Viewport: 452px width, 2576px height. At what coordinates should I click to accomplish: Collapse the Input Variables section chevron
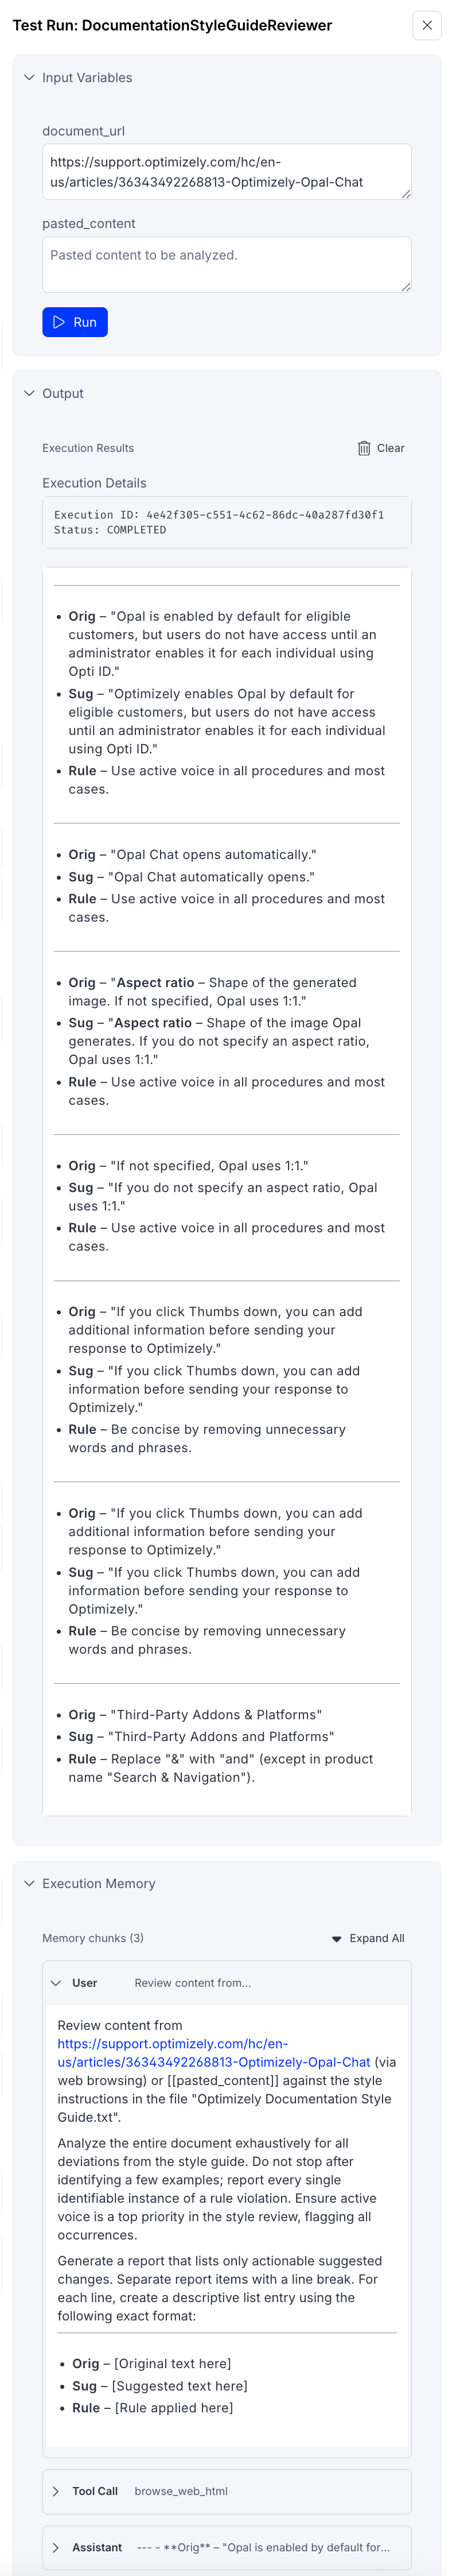click(29, 78)
